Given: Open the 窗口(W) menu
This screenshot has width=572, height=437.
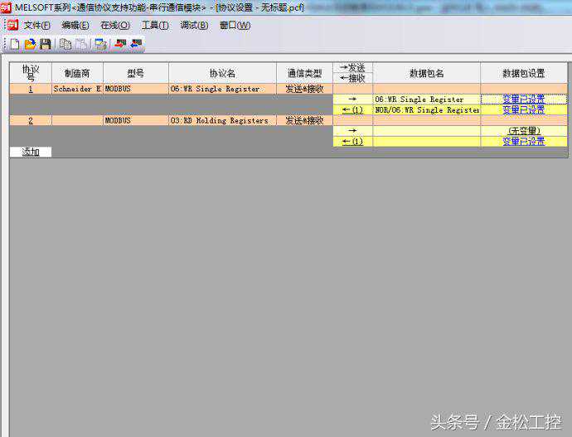Looking at the screenshot, I should [x=235, y=25].
